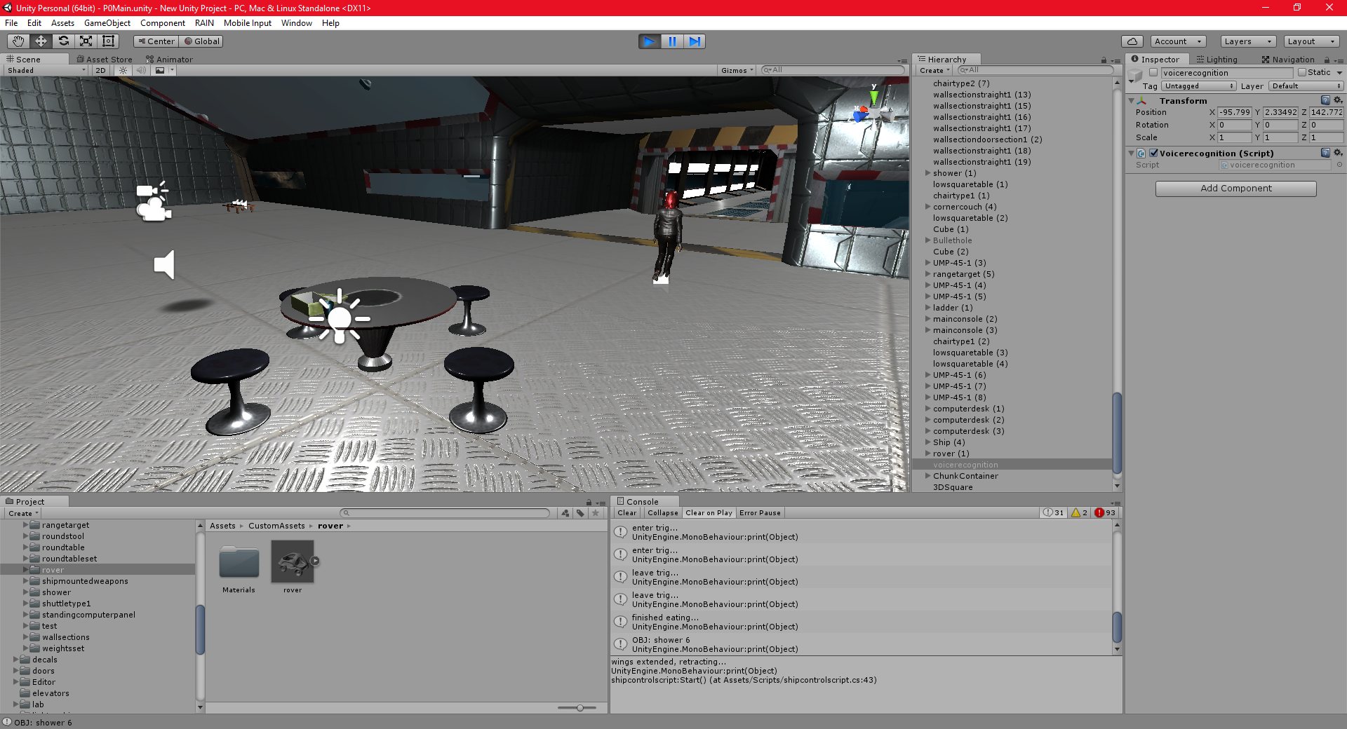
Task: Open the Component menu
Action: pyautogui.click(x=162, y=23)
